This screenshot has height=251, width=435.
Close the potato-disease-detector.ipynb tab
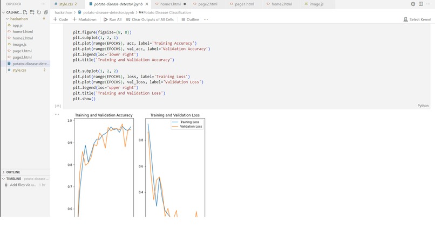147,4
